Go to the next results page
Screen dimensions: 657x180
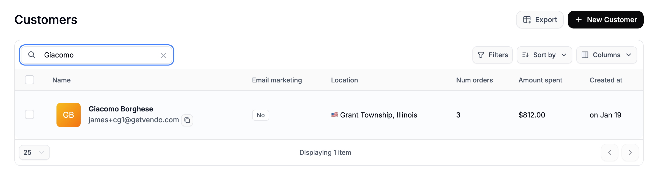(630, 153)
